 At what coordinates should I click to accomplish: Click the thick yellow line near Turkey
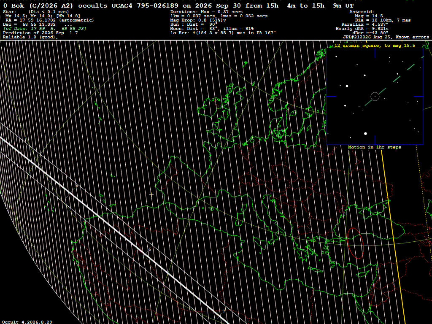click(394, 237)
